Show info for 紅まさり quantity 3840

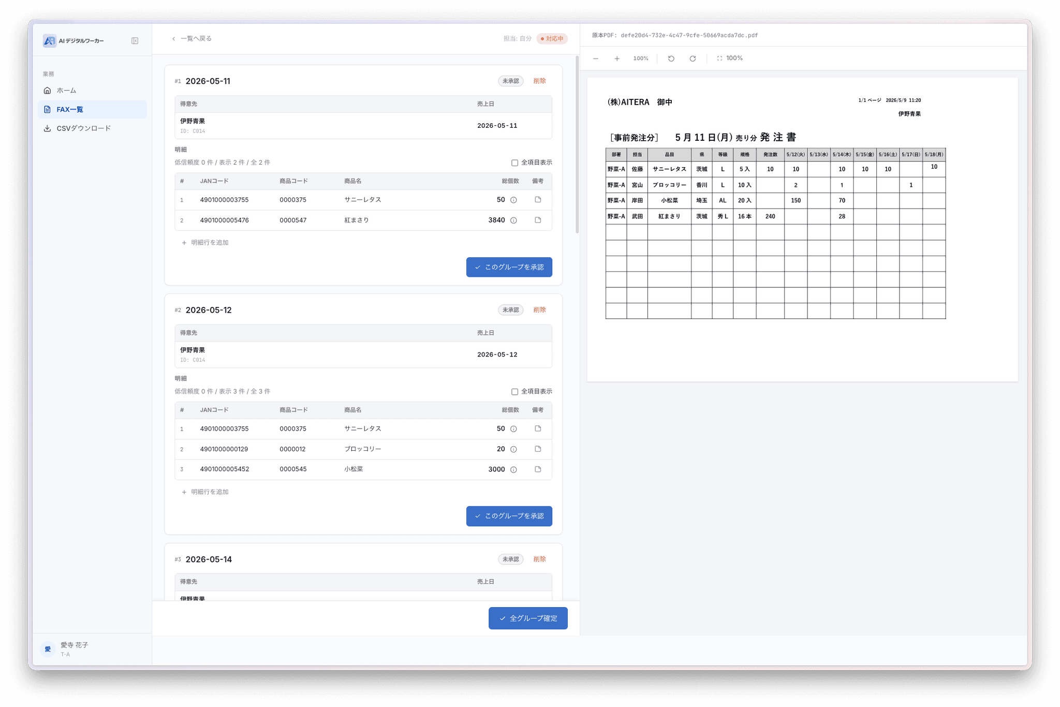pos(513,220)
